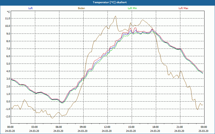Click the blue Luft legend label

(x=30, y=8)
